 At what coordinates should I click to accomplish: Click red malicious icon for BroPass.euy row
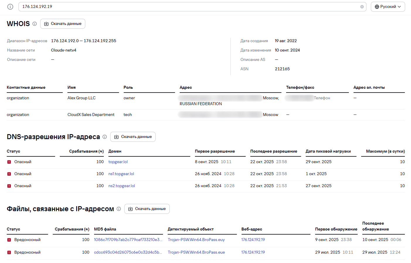pos(9,240)
